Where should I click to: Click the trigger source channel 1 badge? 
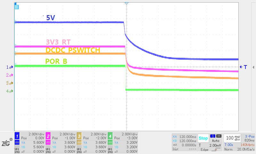(x=213, y=136)
